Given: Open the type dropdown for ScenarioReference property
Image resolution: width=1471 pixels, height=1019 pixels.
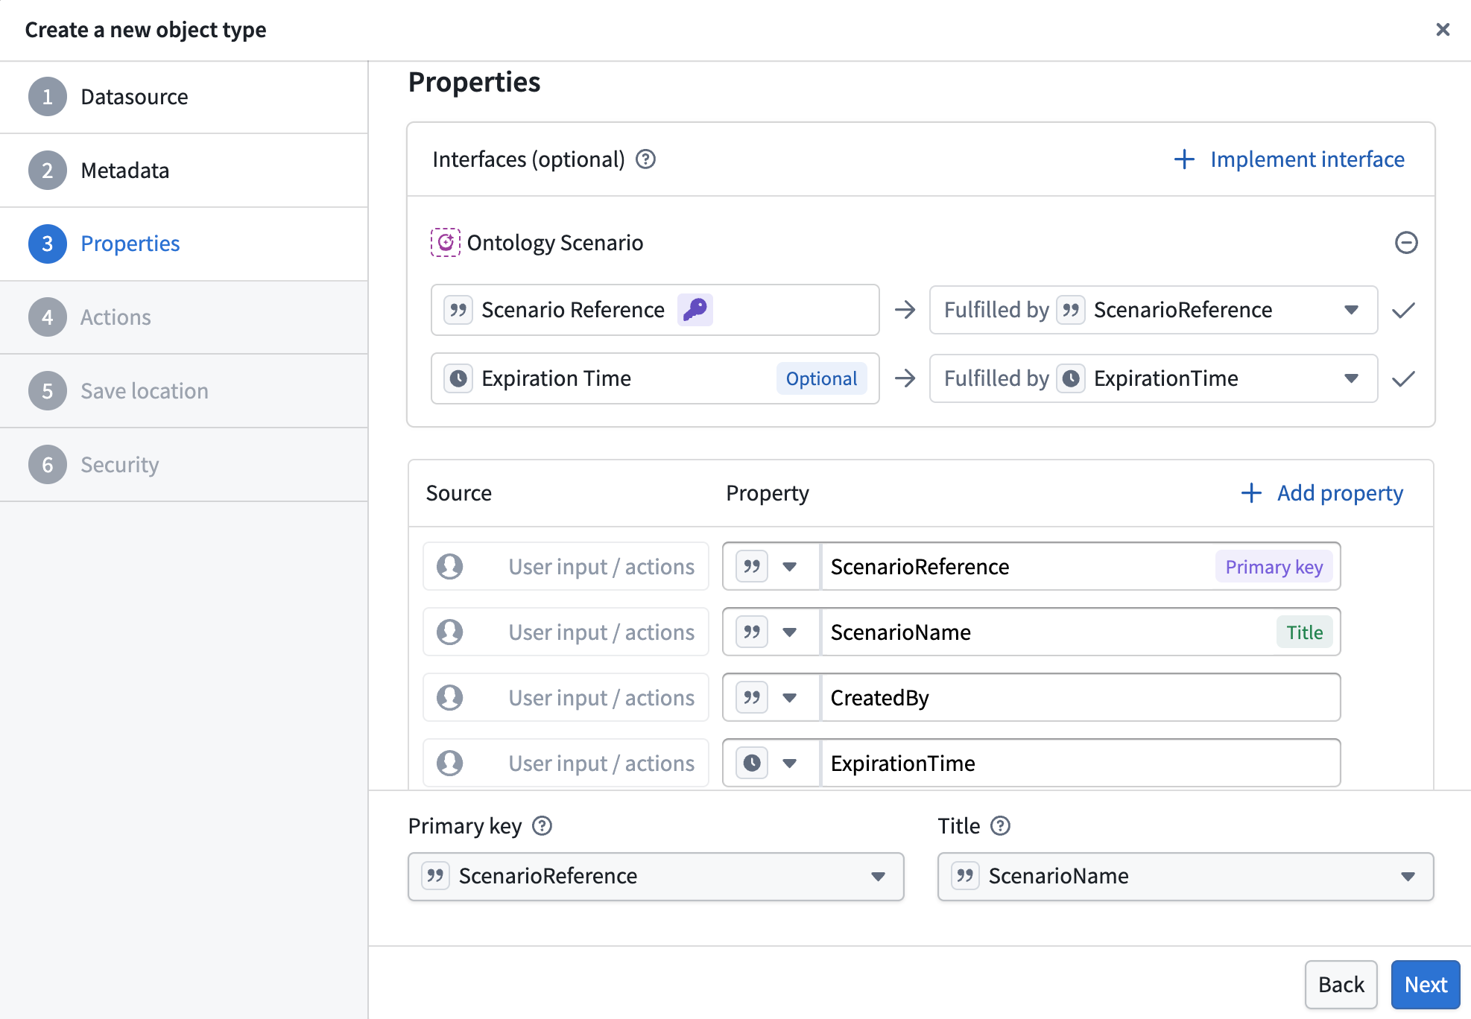Looking at the screenshot, I should (x=771, y=567).
